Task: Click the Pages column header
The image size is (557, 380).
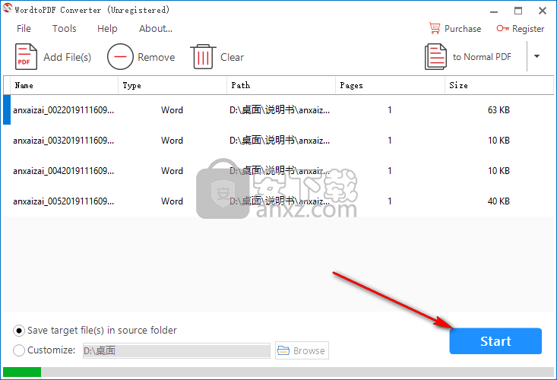Action: [390, 85]
